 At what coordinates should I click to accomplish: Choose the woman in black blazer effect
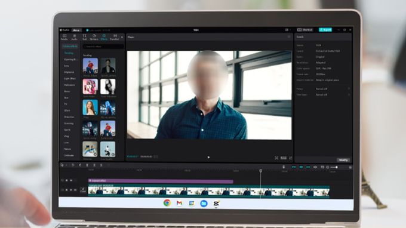[108, 66]
